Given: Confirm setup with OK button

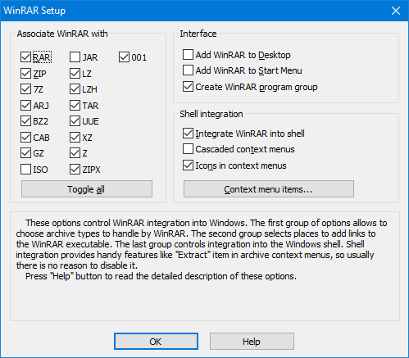Looking at the screenshot, I should tap(156, 342).
